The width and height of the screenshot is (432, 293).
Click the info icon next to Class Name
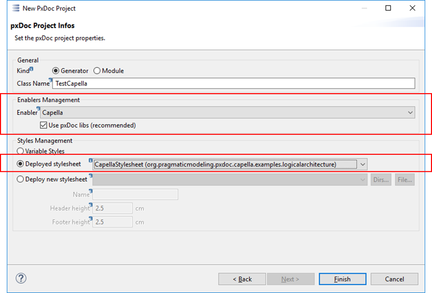(x=51, y=80)
